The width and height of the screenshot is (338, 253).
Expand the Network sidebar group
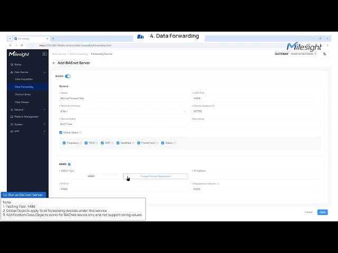pos(44,110)
